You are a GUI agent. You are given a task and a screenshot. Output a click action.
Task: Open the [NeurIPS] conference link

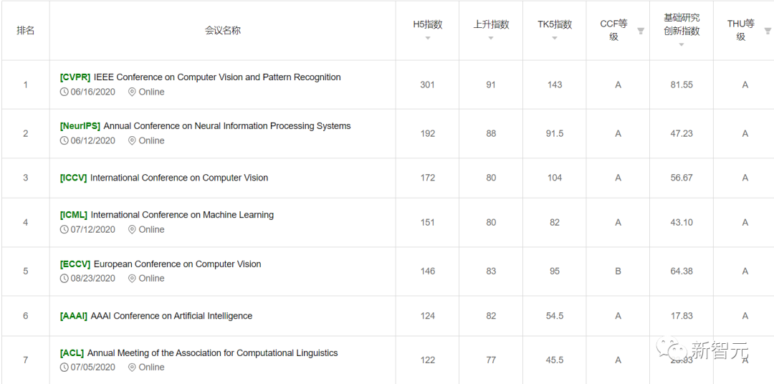[80, 126]
